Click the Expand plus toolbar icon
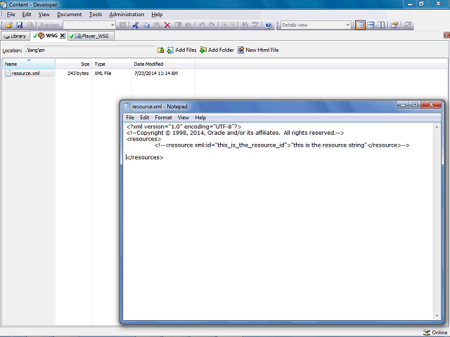This screenshot has height=337, width=450. point(224,25)
